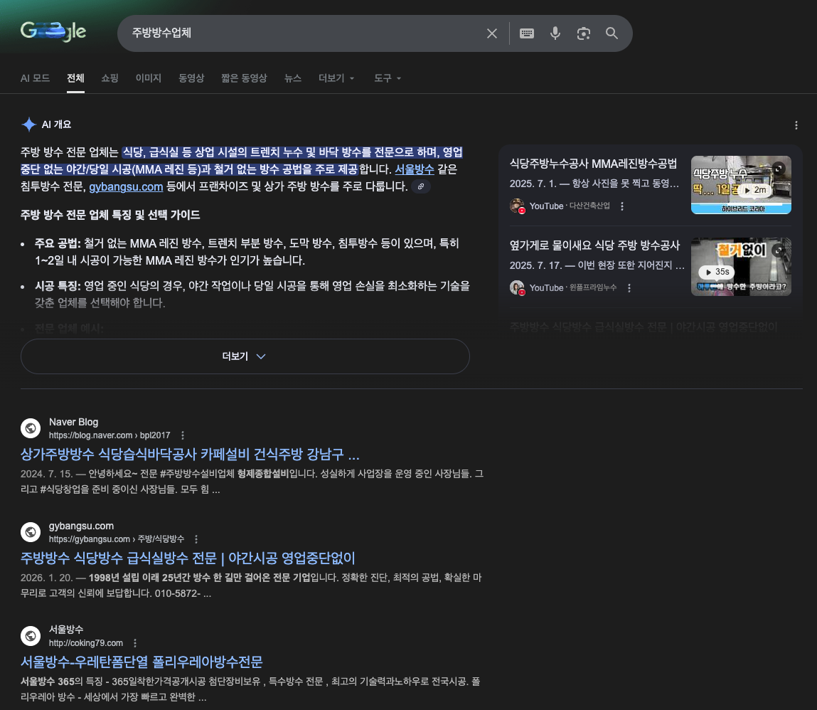The width and height of the screenshot is (817, 710).
Task: Click the magnifier icon to search
Action: point(612,33)
